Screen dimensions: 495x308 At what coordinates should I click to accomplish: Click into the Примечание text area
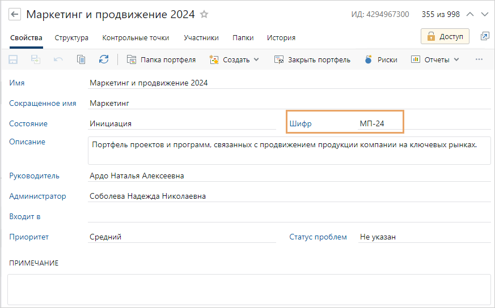(248, 289)
